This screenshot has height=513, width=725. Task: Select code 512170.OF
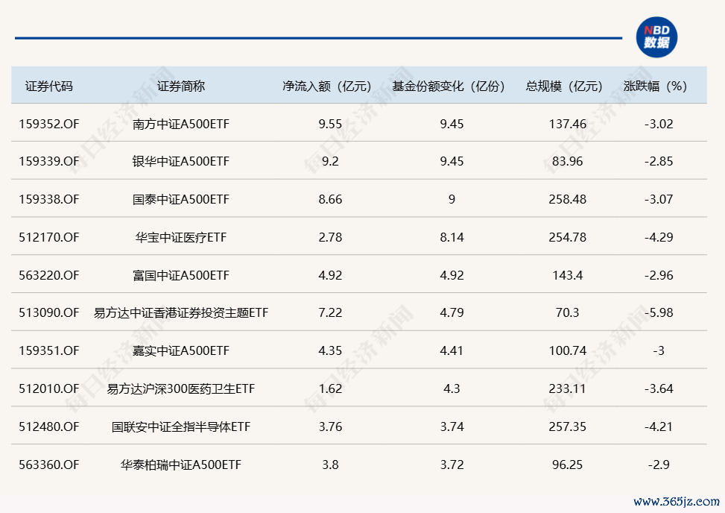pyautogui.click(x=49, y=237)
